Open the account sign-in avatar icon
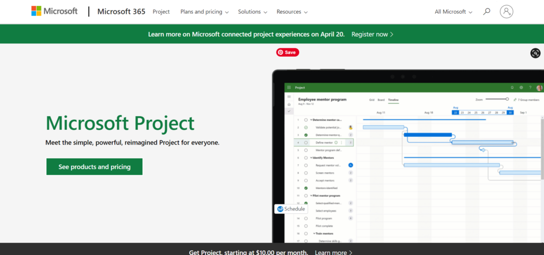 click(506, 12)
